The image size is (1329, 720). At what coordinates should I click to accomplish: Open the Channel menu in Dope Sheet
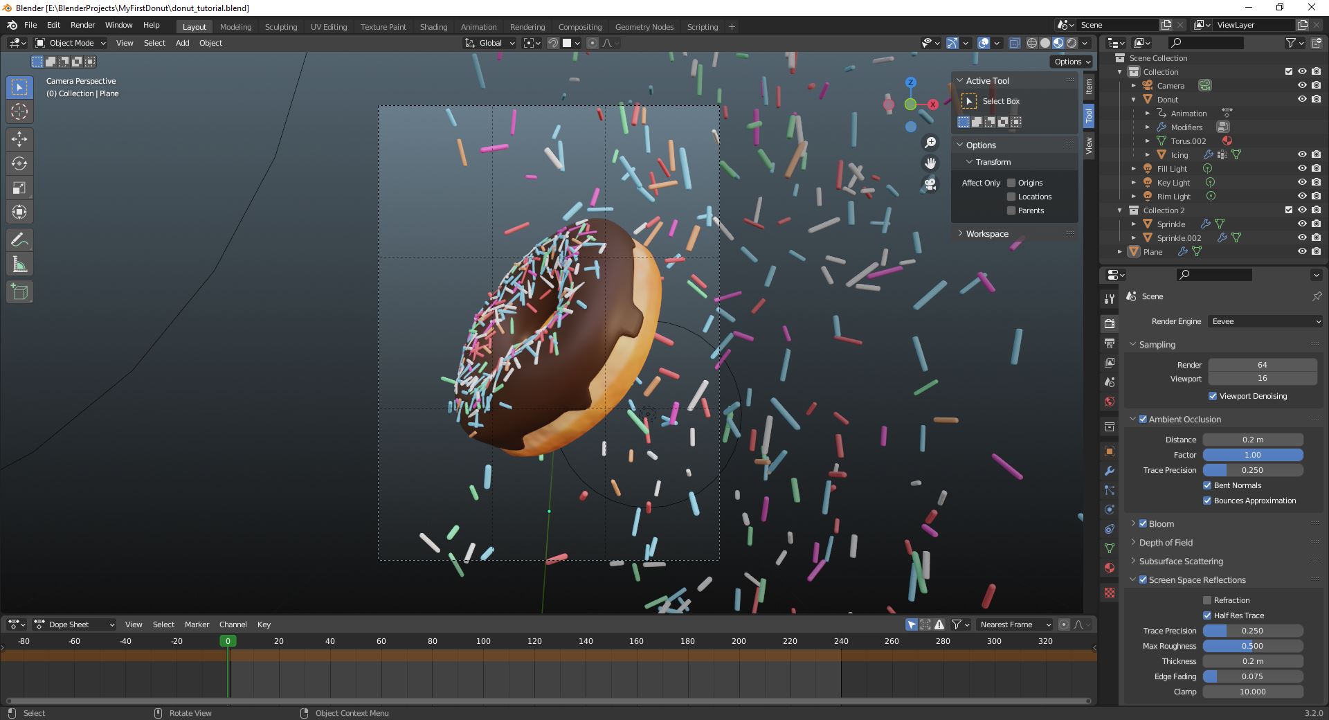(233, 624)
